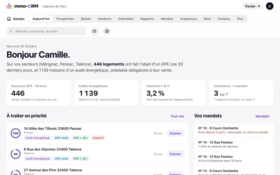Open the Ancien home icon

pos(9,19)
